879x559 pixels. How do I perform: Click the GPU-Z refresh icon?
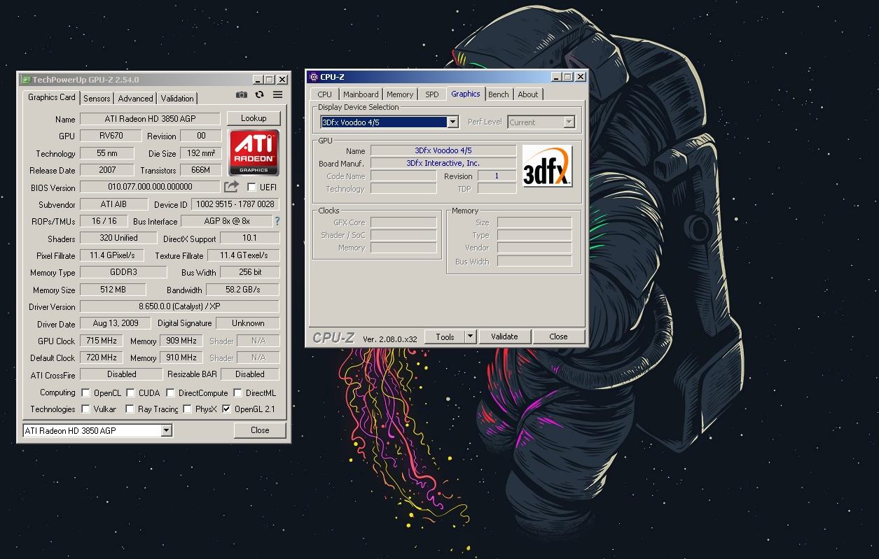tap(260, 95)
